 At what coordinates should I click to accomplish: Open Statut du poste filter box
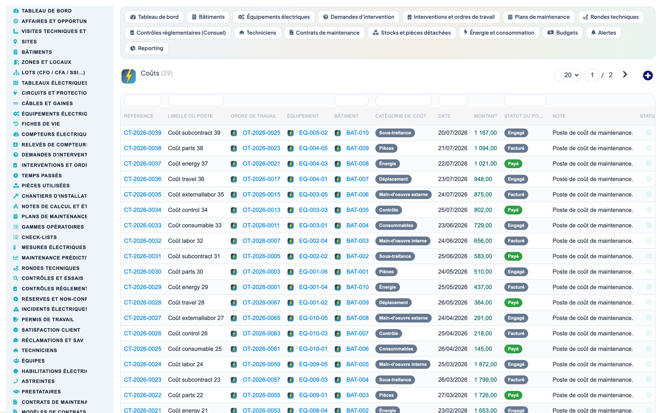click(x=525, y=100)
